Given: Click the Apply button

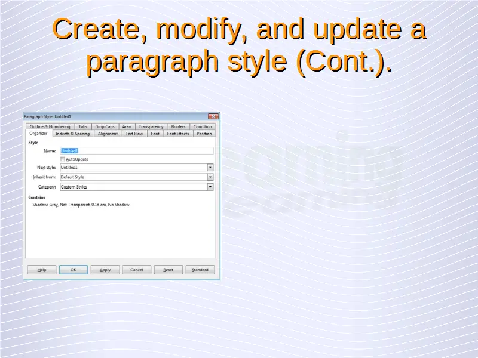Looking at the screenshot, I should pos(105,270).
